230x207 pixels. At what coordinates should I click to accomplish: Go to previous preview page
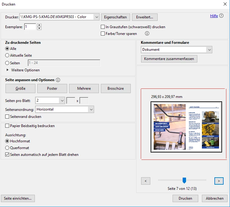[x=145, y=181]
